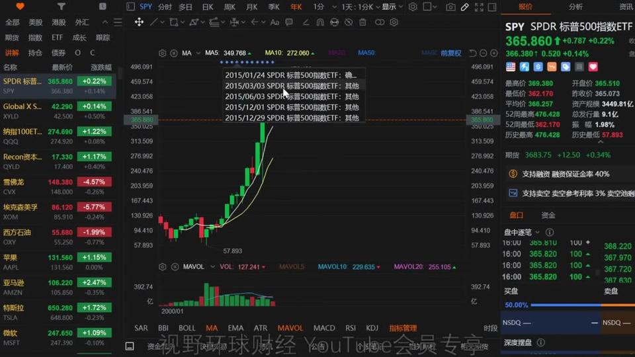Remove the MAVOL indicator with X icon
Image resolution: width=635 pixels, height=357 pixels.
175,266
